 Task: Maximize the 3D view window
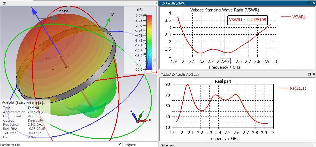pyautogui.click(x=155, y=3)
